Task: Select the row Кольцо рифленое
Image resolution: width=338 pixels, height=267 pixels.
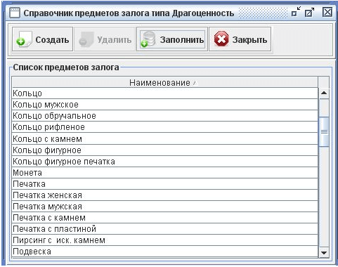Action: tap(165, 127)
